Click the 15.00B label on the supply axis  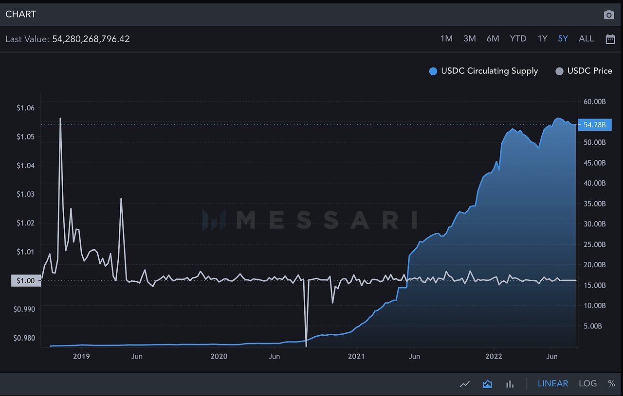(x=595, y=285)
